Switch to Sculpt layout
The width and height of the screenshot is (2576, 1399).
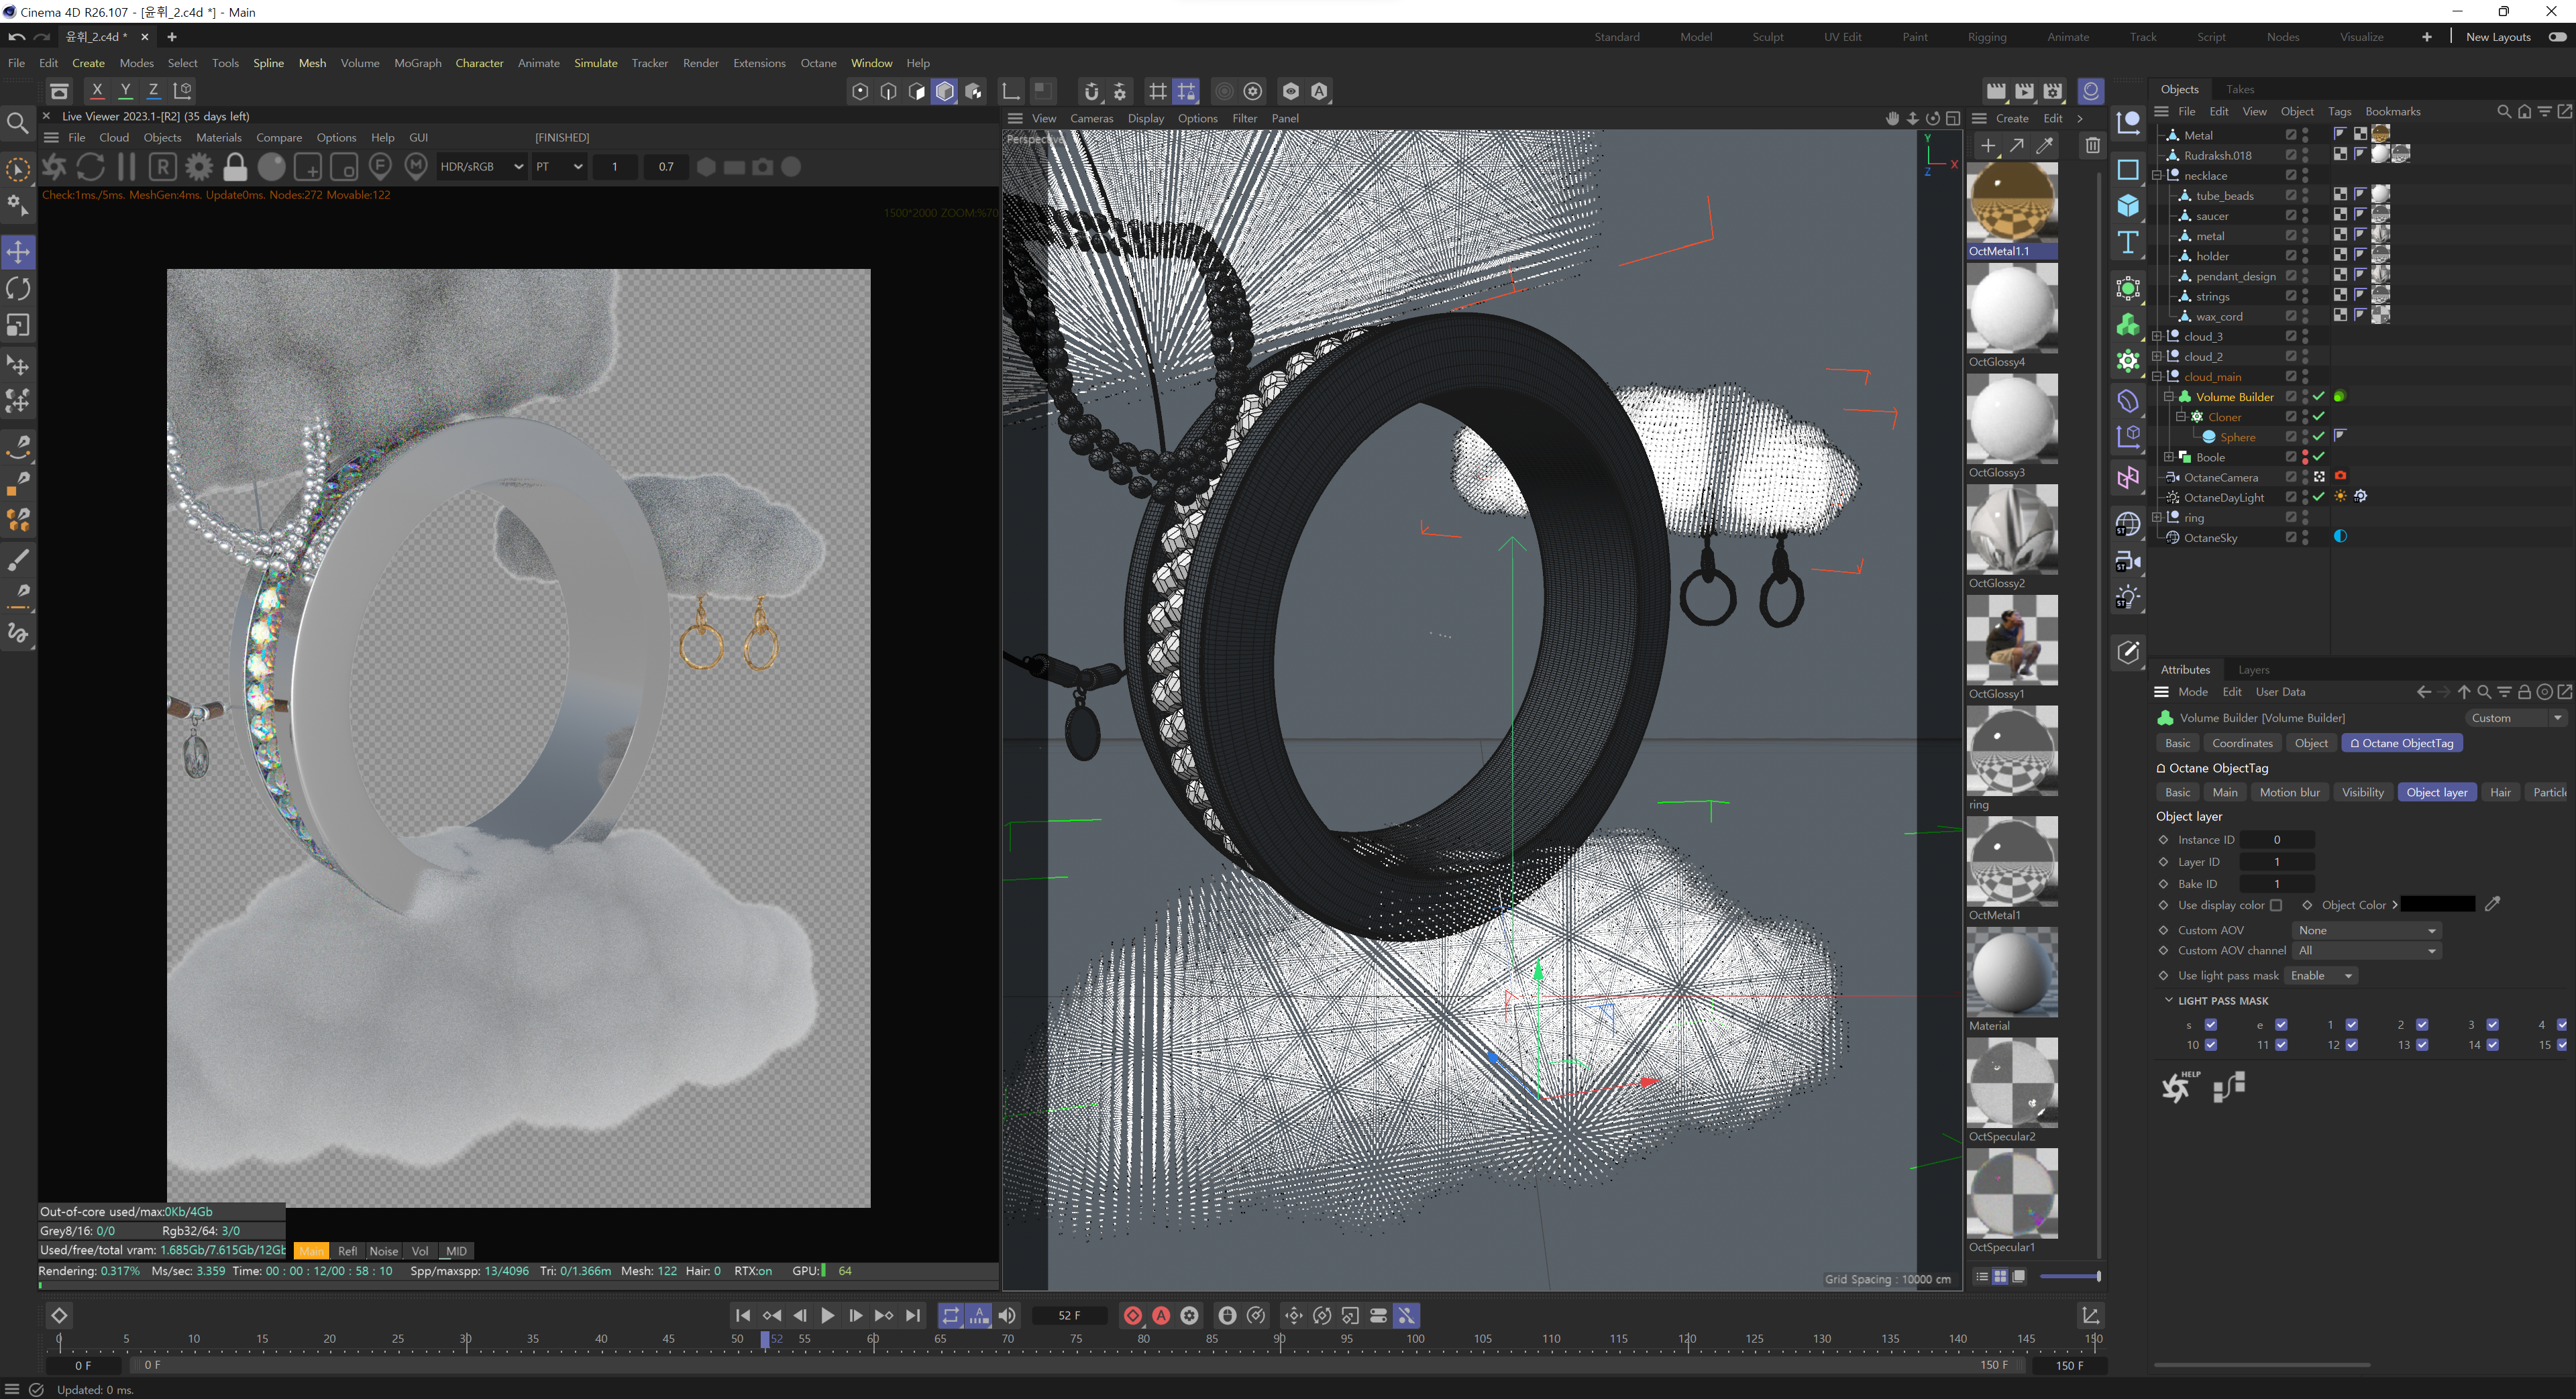click(x=1767, y=37)
